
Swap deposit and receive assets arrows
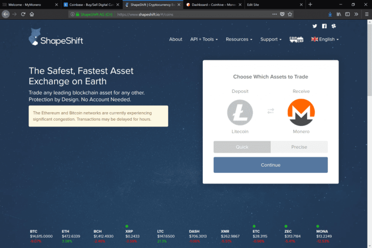[271, 111]
